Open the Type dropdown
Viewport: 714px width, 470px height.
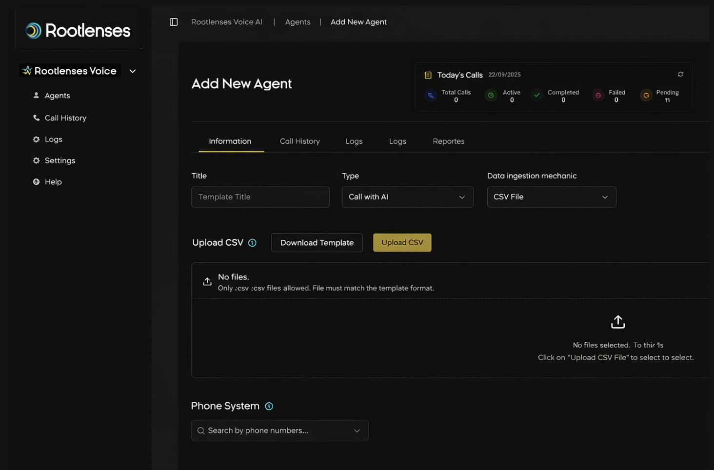407,197
